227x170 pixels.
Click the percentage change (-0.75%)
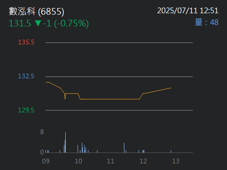pos(71,24)
